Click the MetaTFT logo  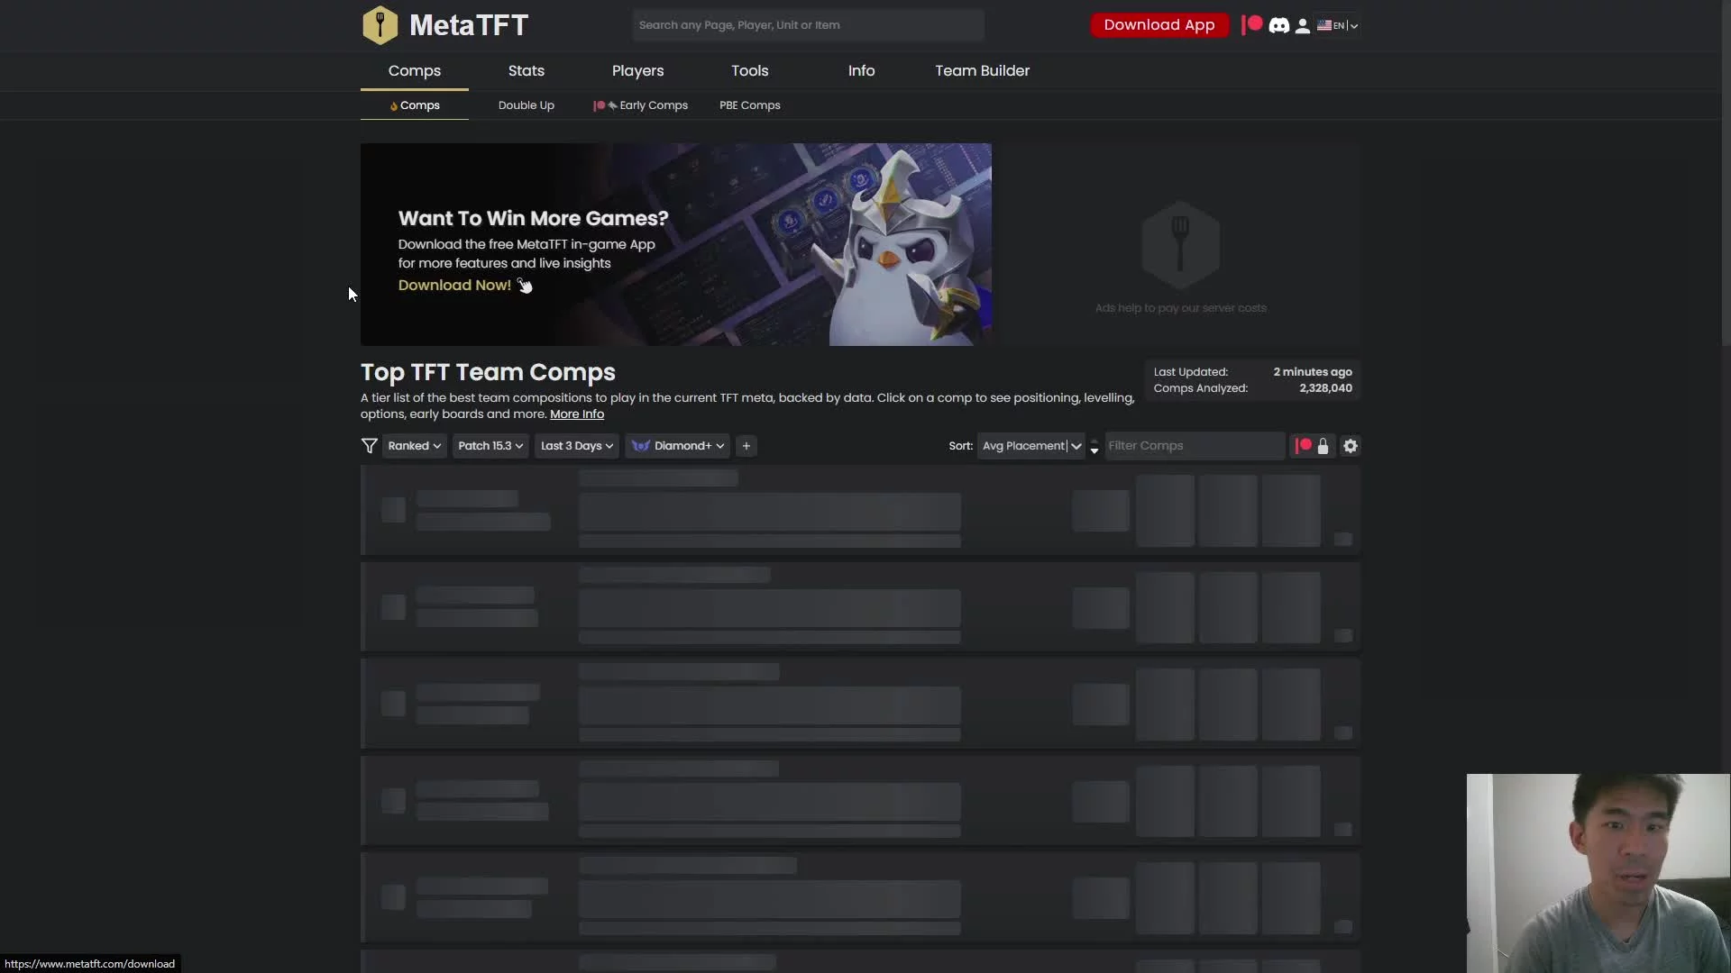tap(445, 25)
